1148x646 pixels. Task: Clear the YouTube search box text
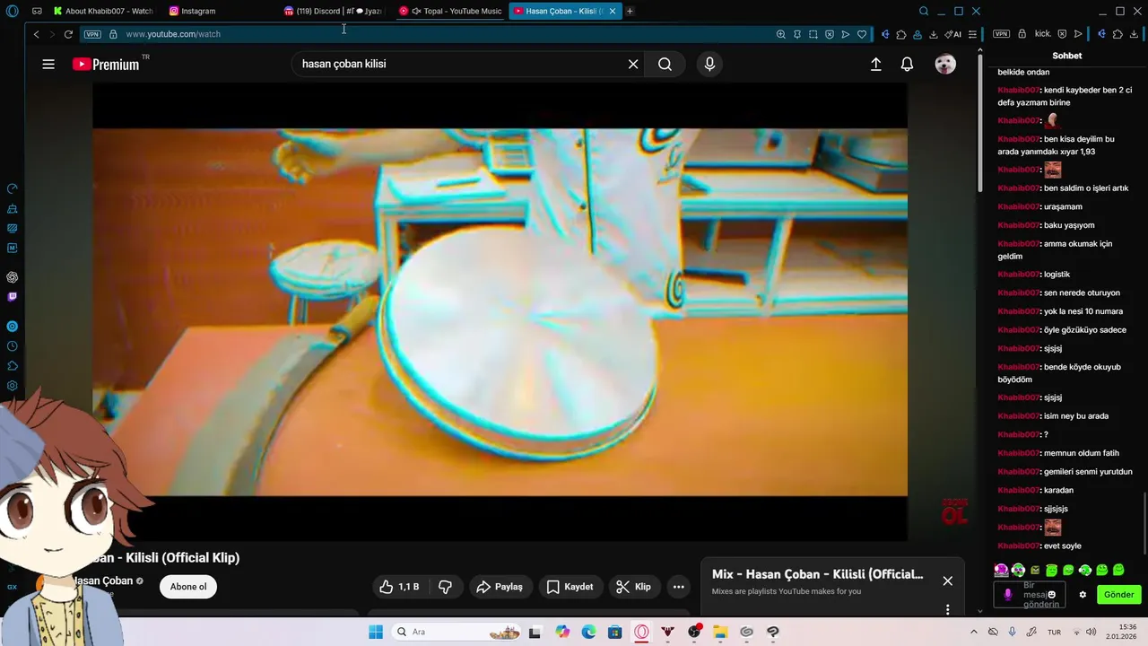coord(633,64)
